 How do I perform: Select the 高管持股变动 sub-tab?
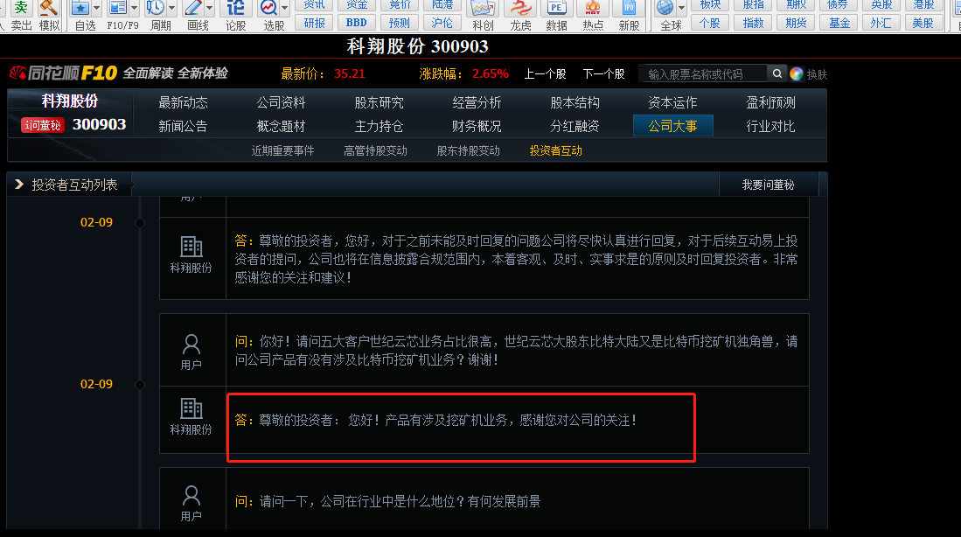click(375, 150)
